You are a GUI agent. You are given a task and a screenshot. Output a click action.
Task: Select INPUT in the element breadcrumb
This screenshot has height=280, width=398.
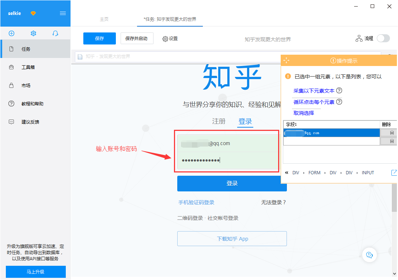[x=368, y=173]
